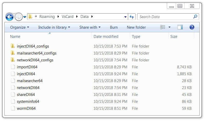This screenshot has width=205, height=121.
Task: Click the magnifying glass search icon
Action: tap(195, 17)
